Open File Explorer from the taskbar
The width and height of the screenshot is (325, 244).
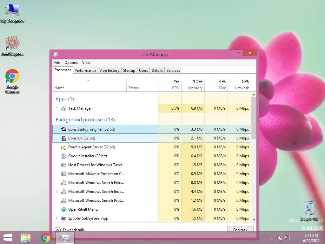(x=25, y=238)
